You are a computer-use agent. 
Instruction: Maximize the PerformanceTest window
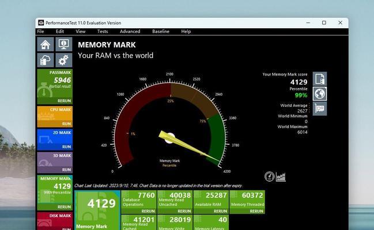tap(324, 22)
